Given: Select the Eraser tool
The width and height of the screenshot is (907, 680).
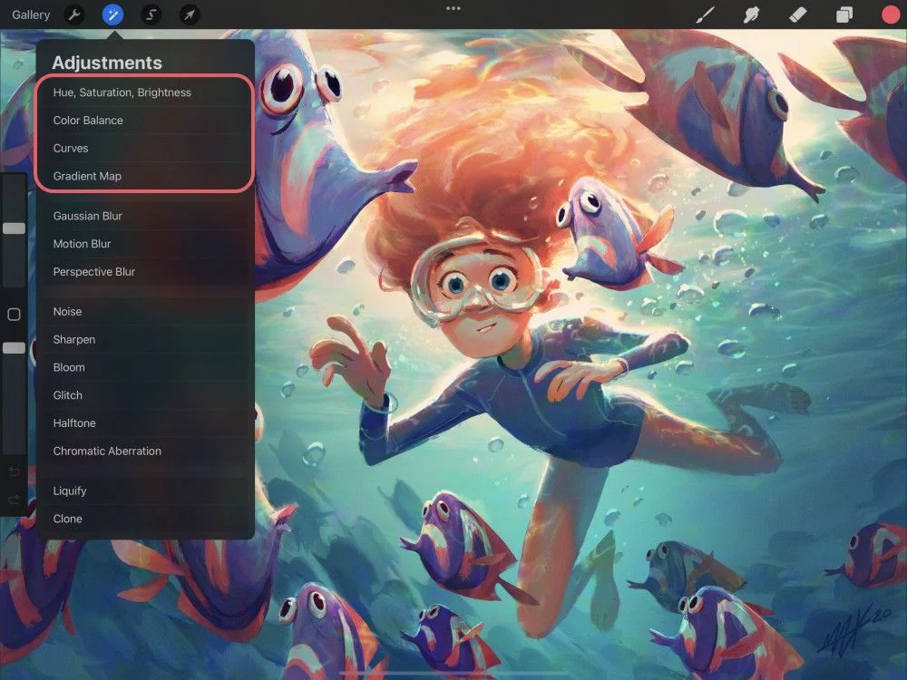Looking at the screenshot, I should coord(797,15).
